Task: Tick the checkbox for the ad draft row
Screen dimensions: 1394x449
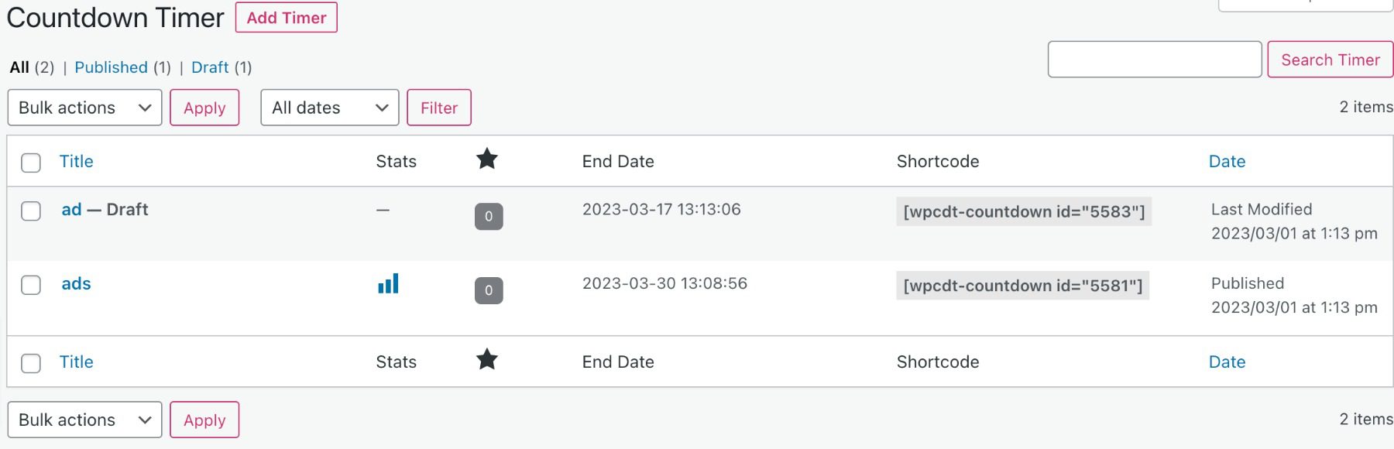Action: [31, 211]
